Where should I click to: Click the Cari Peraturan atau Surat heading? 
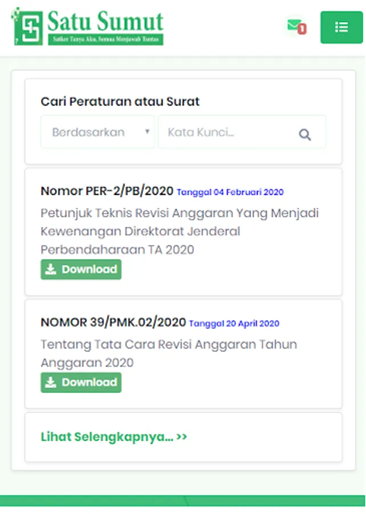120,102
